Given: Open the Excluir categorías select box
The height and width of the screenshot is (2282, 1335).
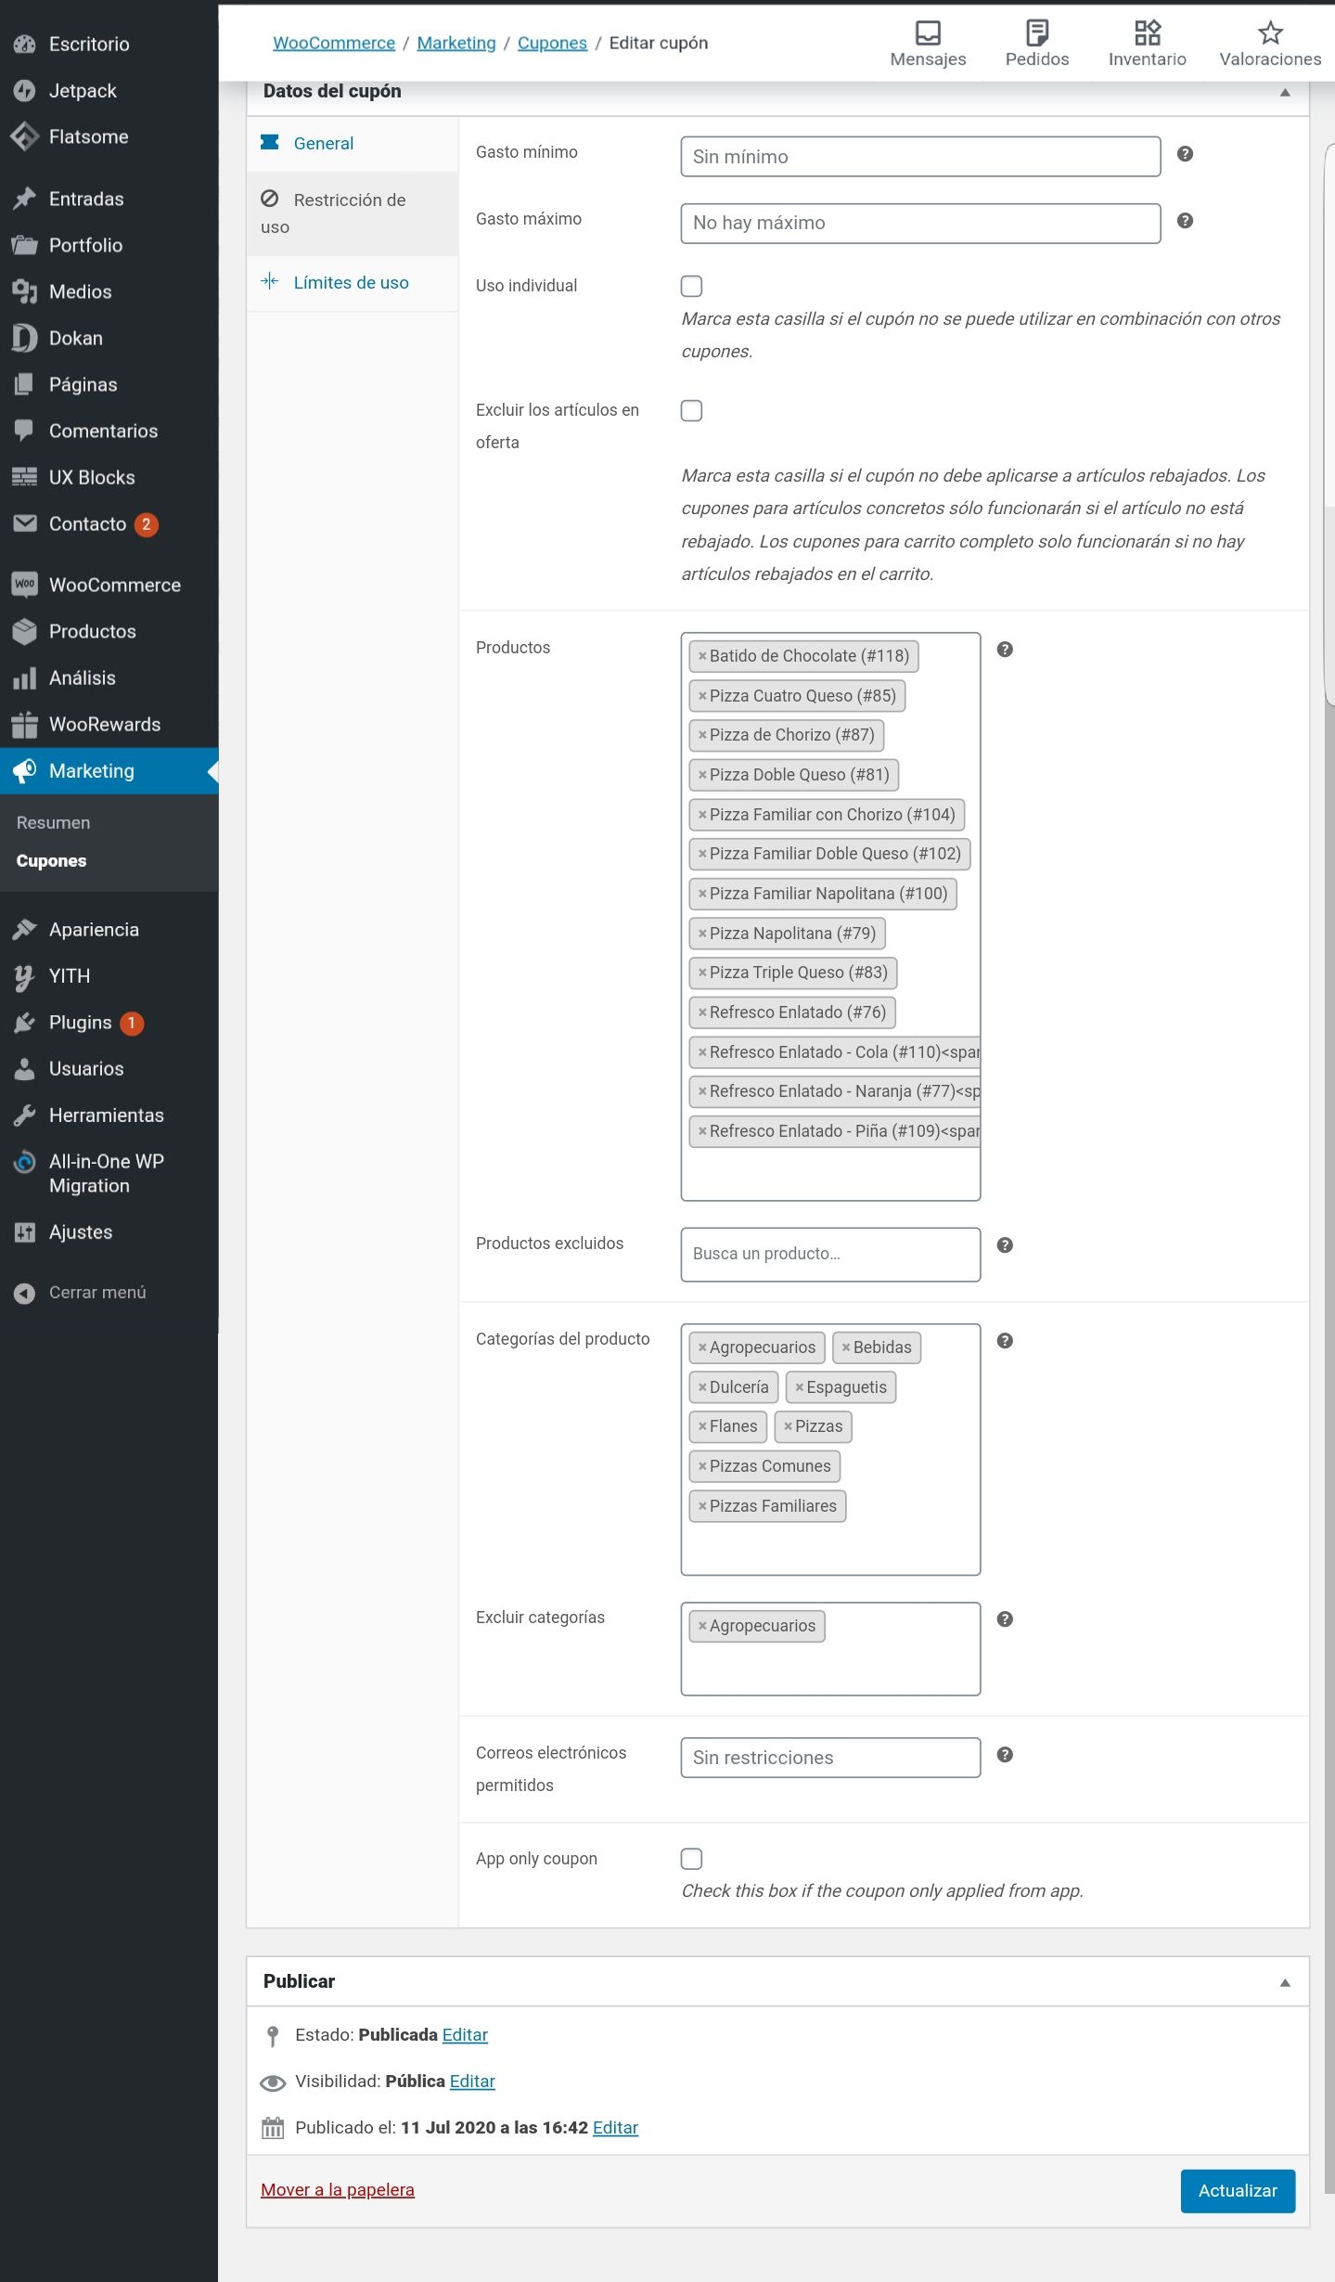Looking at the screenshot, I should tap(830, 1649).
